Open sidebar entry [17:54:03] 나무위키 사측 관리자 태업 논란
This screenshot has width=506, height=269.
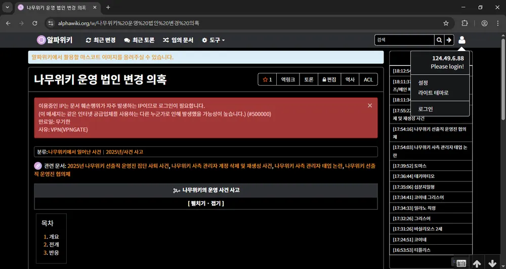431,151
